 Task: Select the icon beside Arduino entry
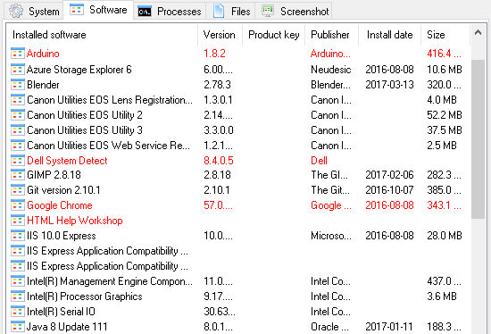pyautogui.click(x=18, y=54)
